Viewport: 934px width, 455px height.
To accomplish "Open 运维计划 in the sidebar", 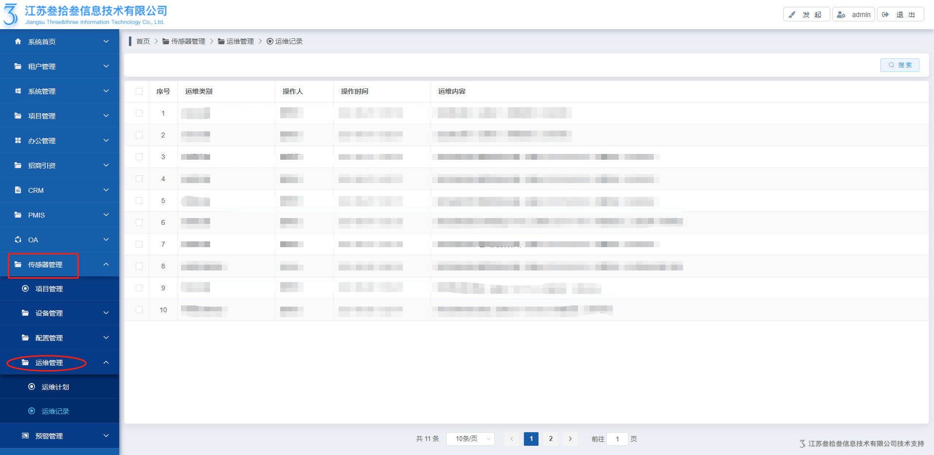I will [55, 387].
